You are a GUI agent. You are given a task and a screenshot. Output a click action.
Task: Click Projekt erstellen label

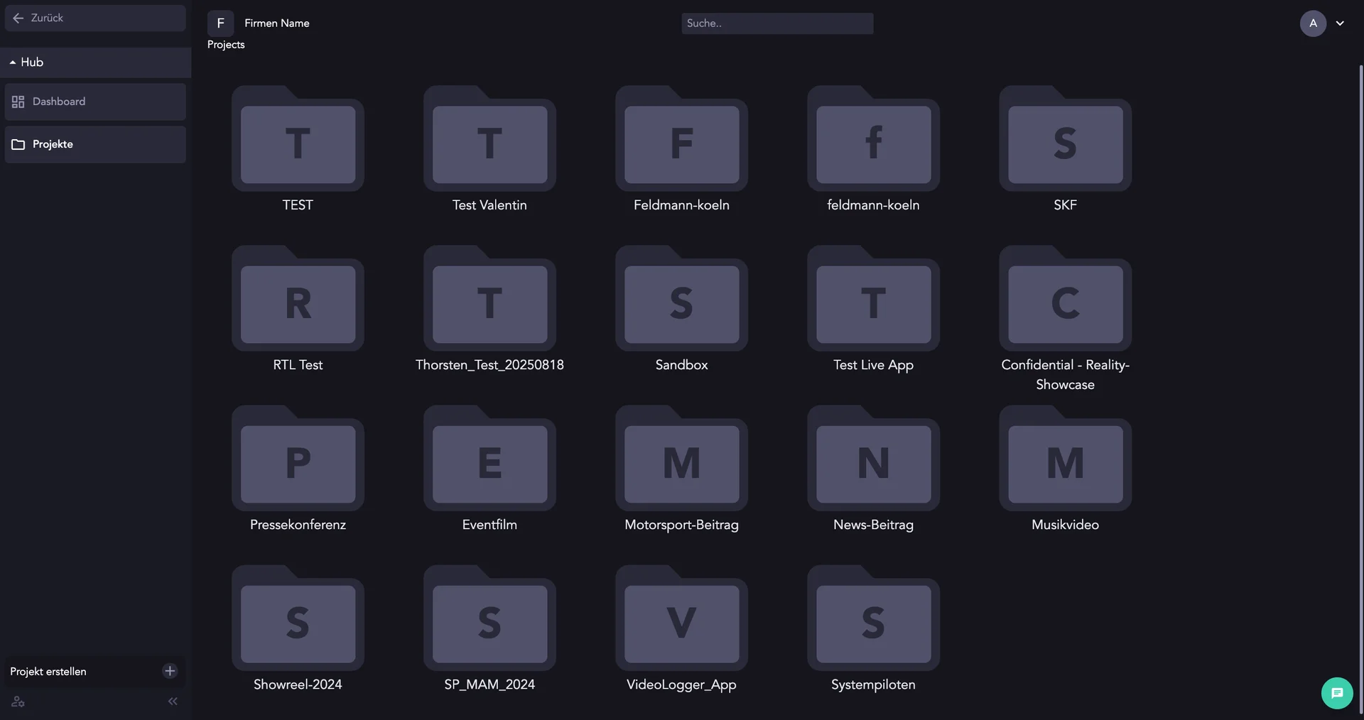[48, 672]
